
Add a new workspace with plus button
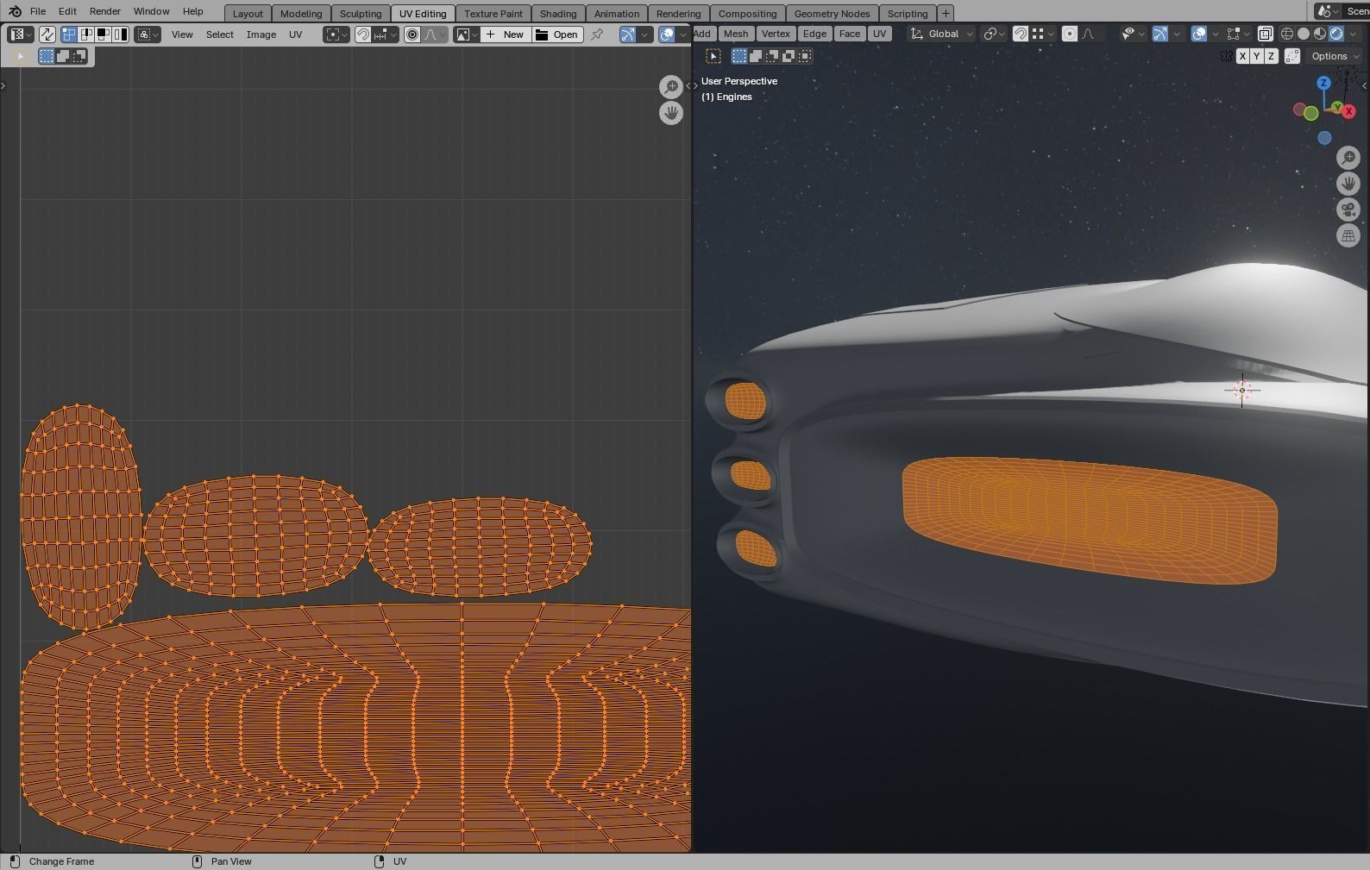point(946,14)
